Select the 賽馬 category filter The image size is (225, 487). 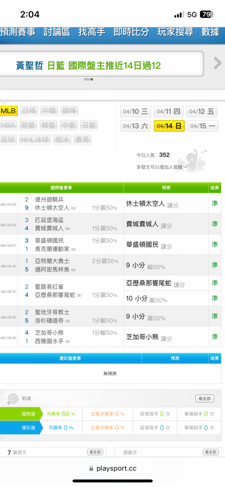(x=83, y=140)
